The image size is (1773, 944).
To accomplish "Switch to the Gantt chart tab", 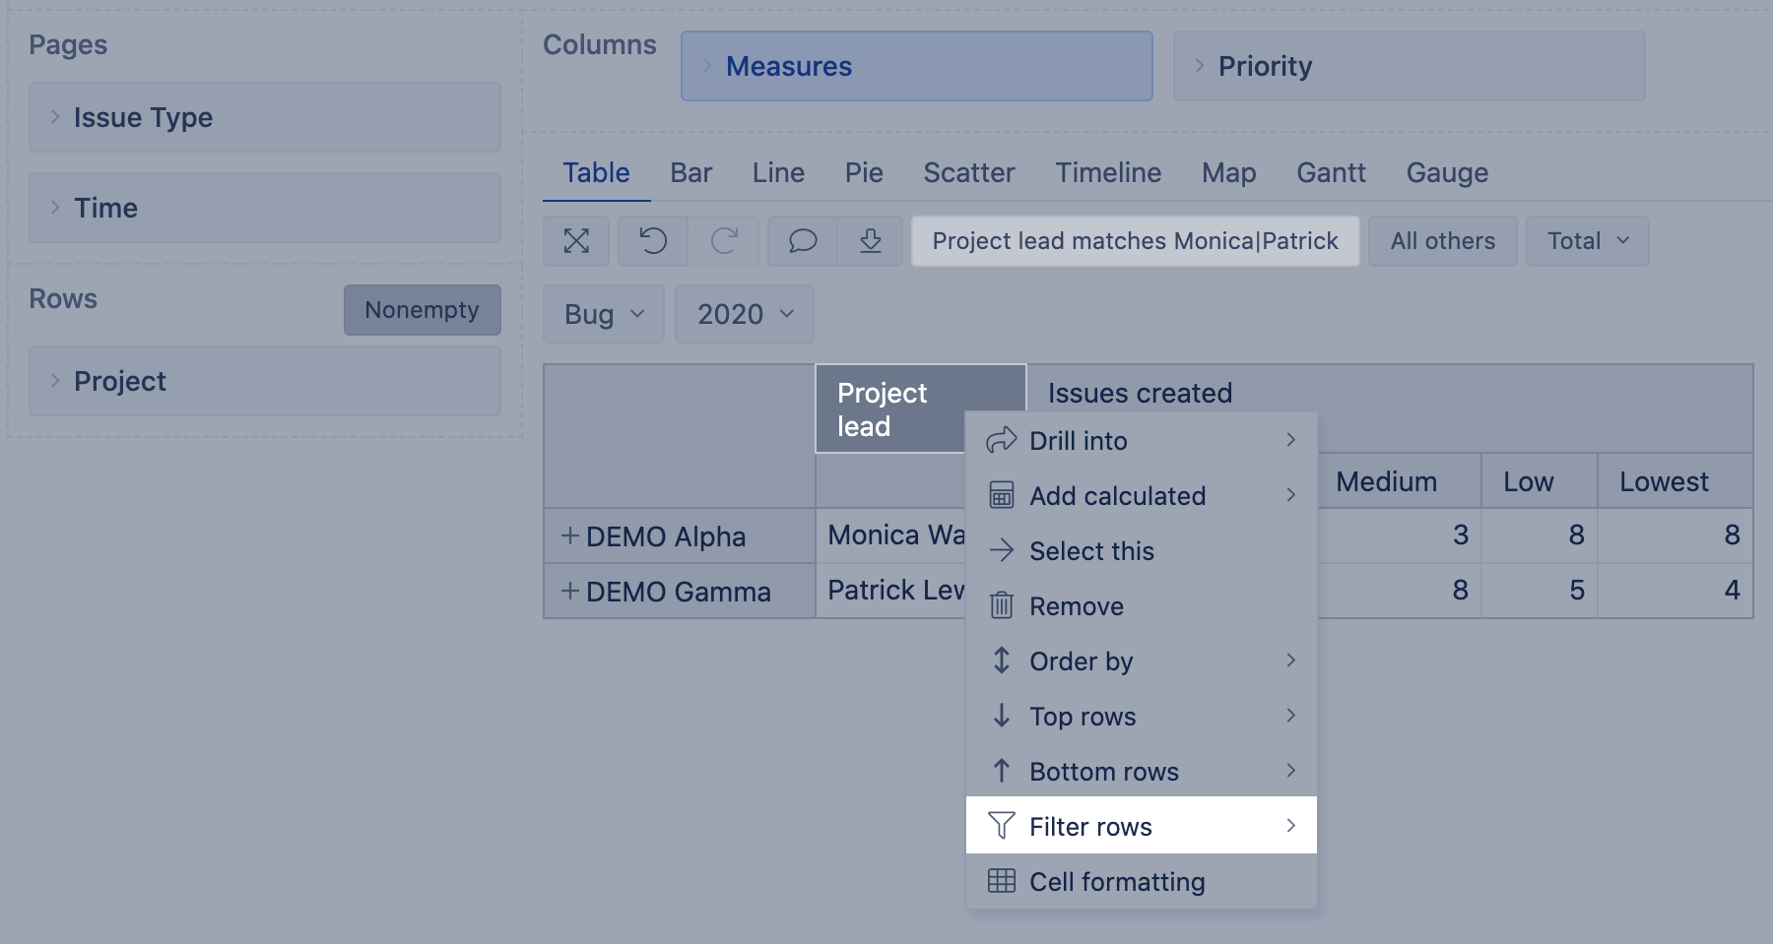I will pyautogui.click(x=1331, y=173).
